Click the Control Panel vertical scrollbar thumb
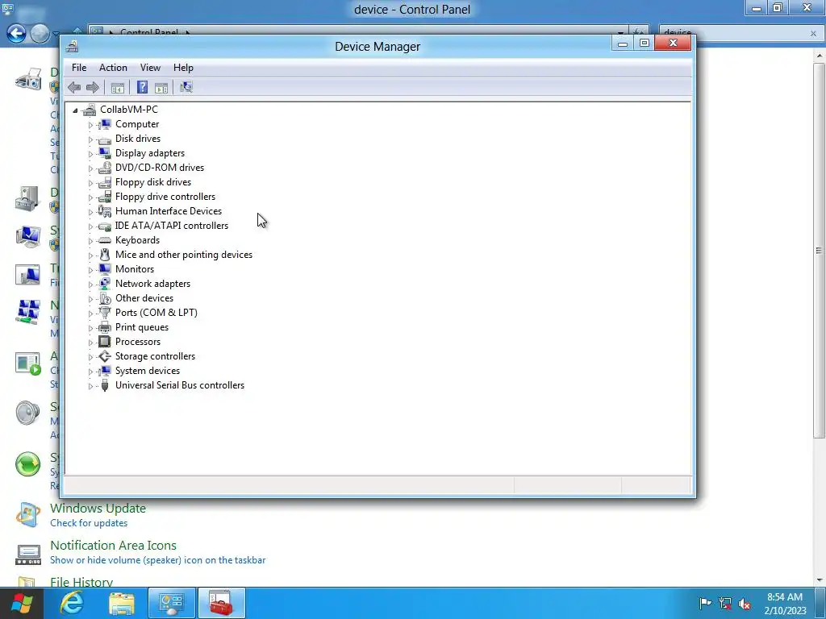Screen dimensions: 826x619 [x=820, y=250]
